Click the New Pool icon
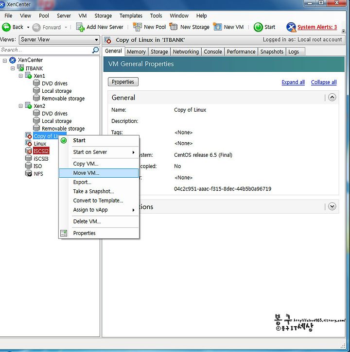Image resolution: width=350 pixels, height=352 pixels. (x=138, y=27)
